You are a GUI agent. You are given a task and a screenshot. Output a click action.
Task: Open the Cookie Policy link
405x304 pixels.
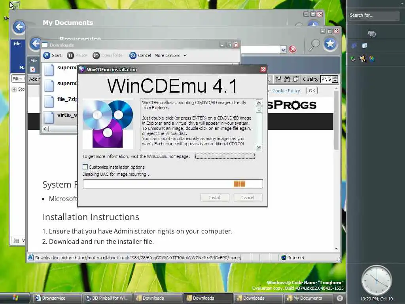[286, 91]
